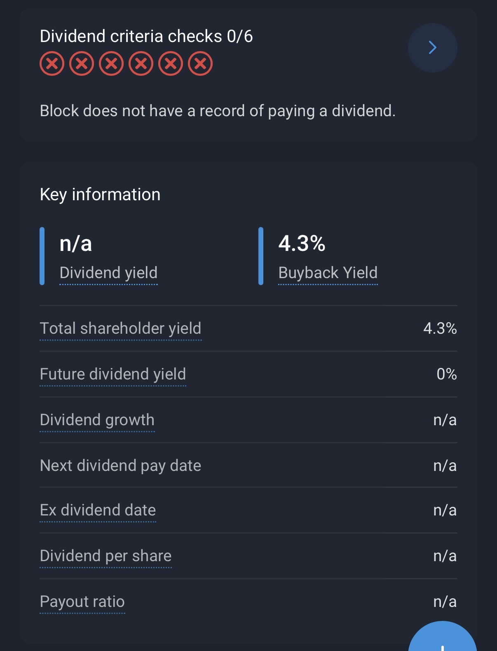The width and height of the screenshot is (497, 651).
Task: Click the fourth failed criteria X icon
Action: 141,64
